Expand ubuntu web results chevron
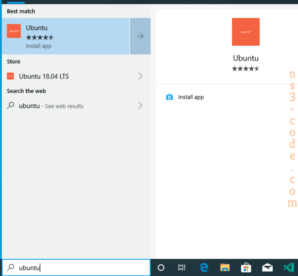This screenshot has width=298, height=276. pos(140,106)
